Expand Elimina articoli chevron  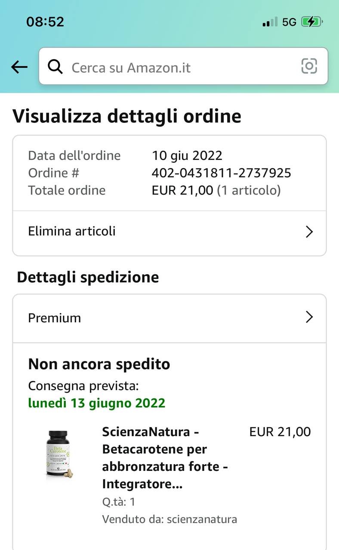point(309,232)
